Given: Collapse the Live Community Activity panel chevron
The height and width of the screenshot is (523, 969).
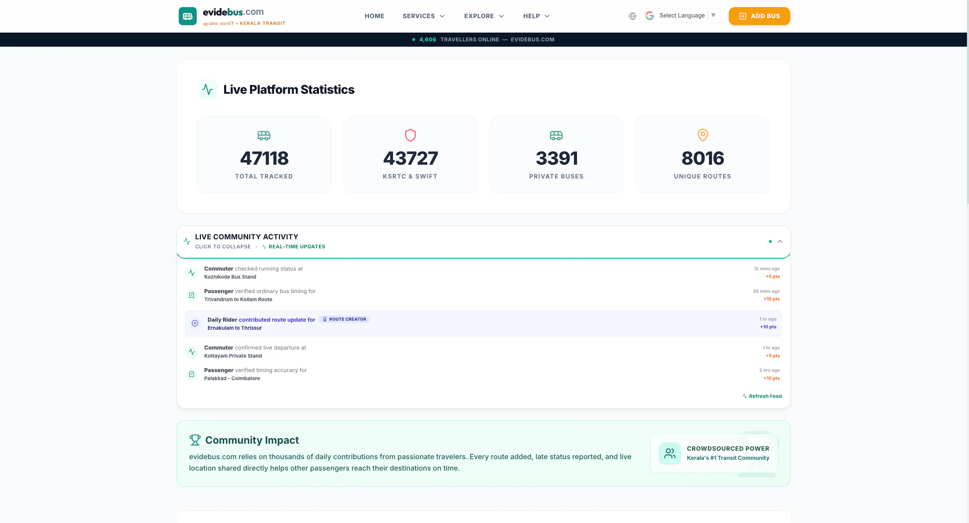Looking at the screenshot, I should click(780, 241).
